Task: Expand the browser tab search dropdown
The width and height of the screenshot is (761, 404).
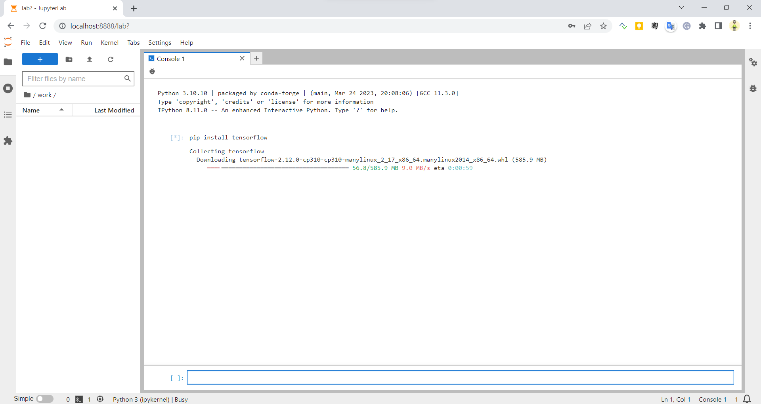Action: pyautogui.click(x=681, y=8)
